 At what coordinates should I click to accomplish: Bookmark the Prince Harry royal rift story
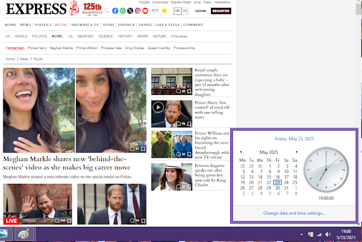pos(189,124)
